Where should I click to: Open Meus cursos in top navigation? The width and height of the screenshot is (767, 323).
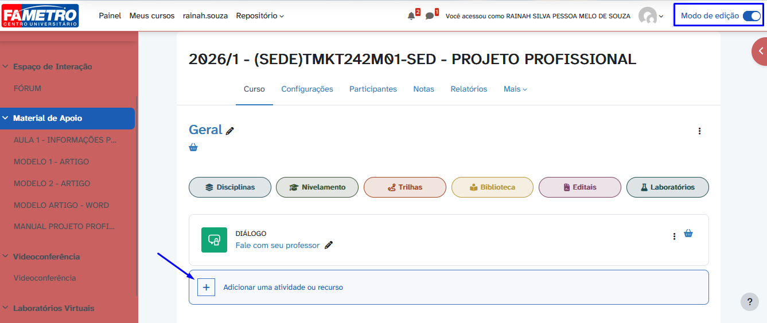[x=152, y=16]
